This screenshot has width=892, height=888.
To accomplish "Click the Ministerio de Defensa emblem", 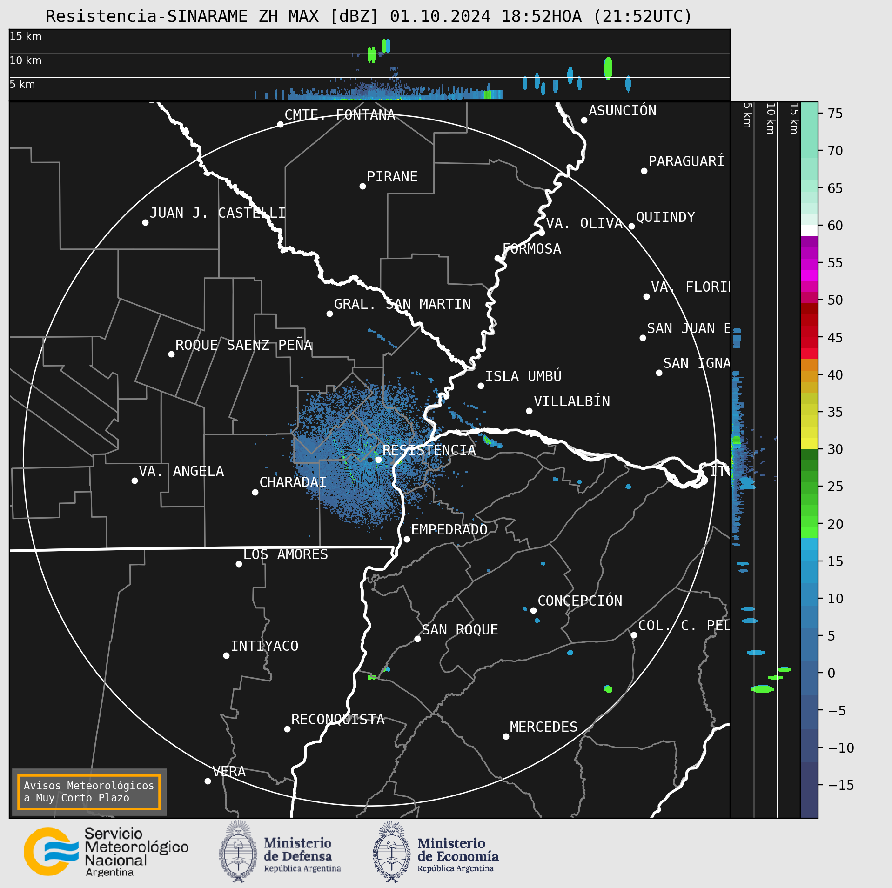I will [238, 851].
